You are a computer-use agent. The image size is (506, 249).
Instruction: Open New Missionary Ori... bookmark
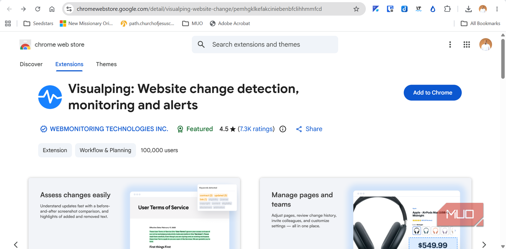click(x=86, y=23)
